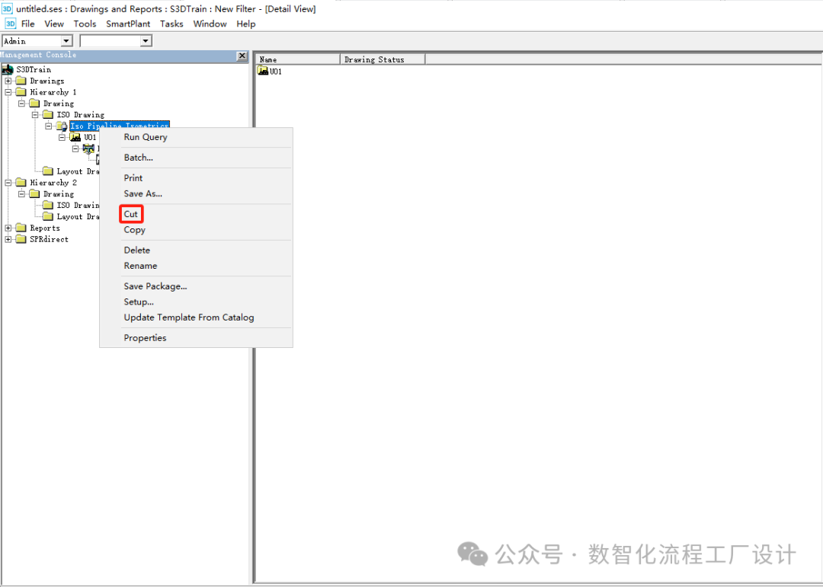
Task: Click the 3D icon in the title bar
Action: [8, 8]
